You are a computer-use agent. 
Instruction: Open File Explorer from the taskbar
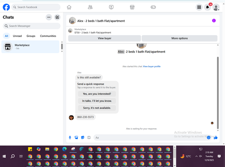click(x=47, y=149)
